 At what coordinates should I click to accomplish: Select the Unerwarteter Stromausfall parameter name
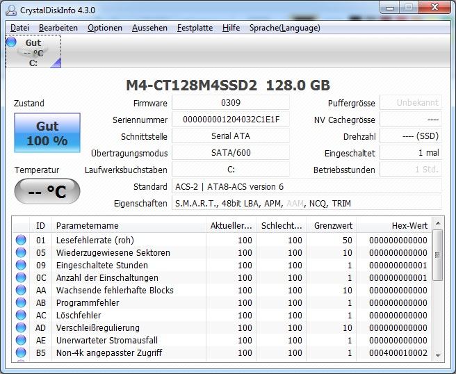(107, 340)
